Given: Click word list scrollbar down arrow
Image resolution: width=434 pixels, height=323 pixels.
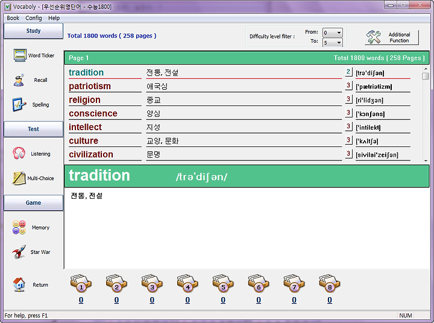Looking at the screenshot, I should [x=426, y=160].
